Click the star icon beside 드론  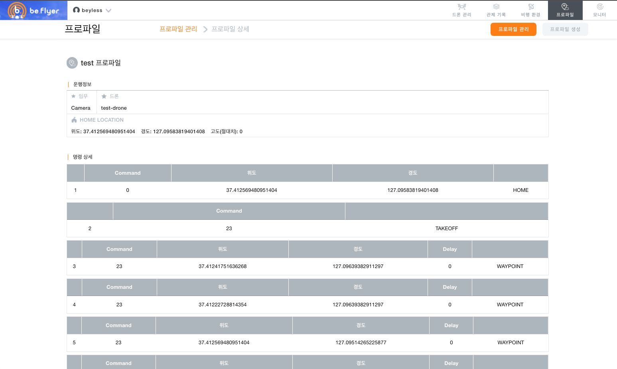[104, 96]
